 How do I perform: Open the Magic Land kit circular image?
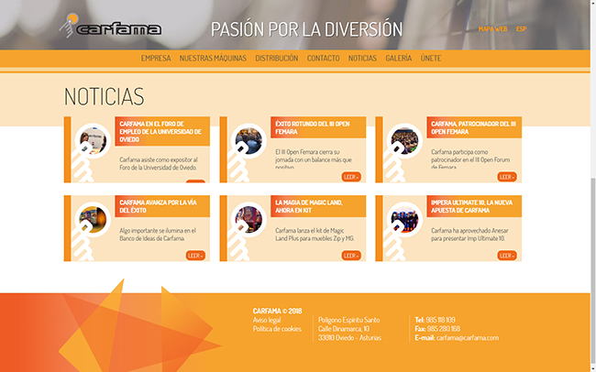247,218
